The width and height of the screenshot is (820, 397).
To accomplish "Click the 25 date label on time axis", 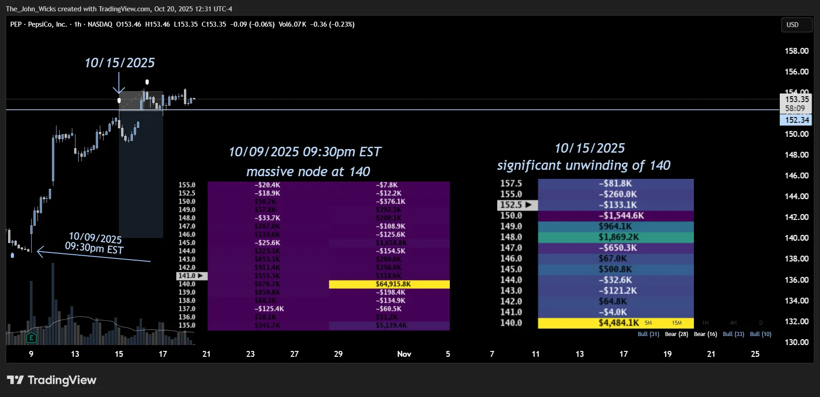I will pos(755,354).
